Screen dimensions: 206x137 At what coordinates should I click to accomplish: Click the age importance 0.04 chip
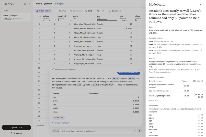(x=111, y=85)
